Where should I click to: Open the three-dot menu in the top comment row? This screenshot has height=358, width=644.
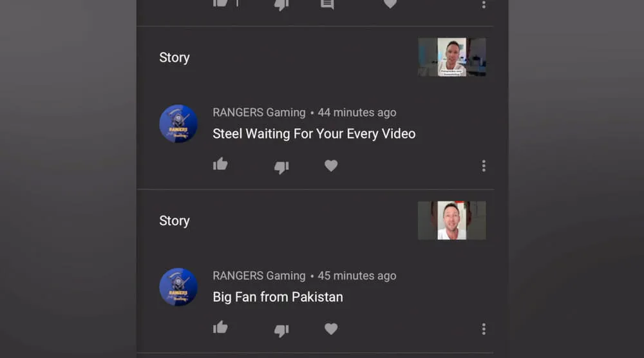click(x=484, y=4)
